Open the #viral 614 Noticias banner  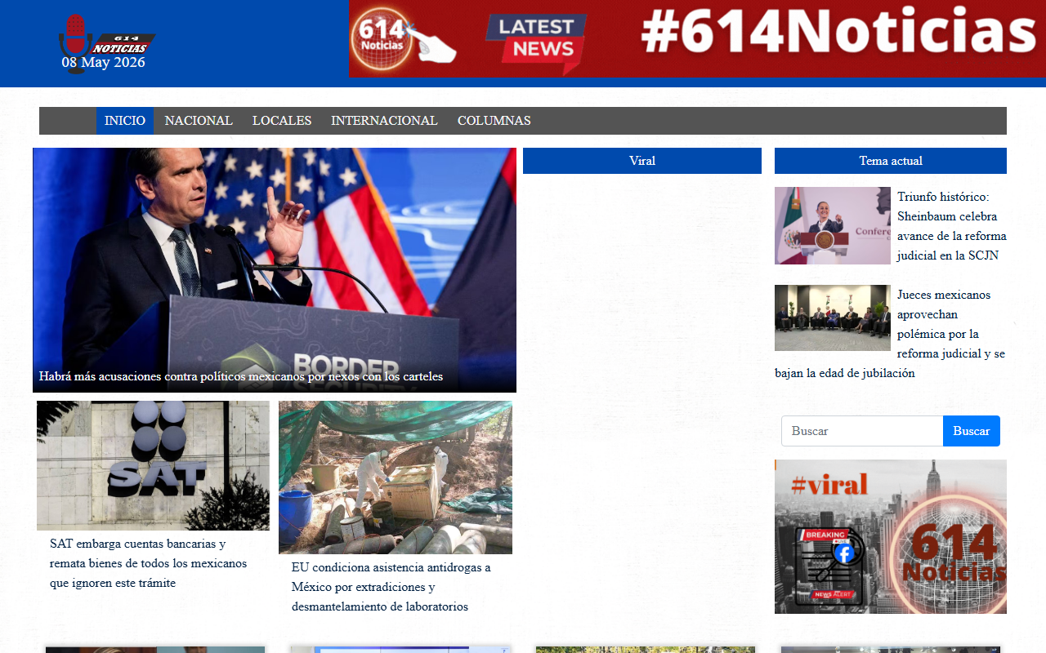pyautogui.click(x=891, y=536)
